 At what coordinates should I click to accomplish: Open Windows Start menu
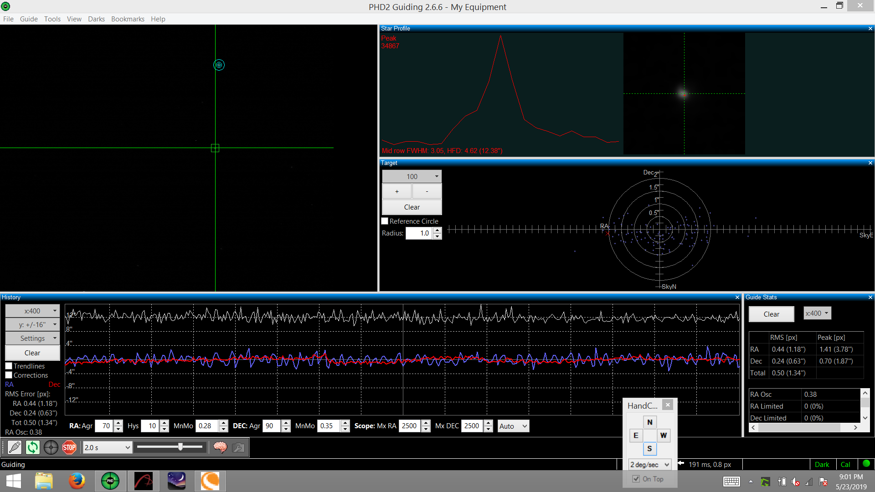coord(14,481)
